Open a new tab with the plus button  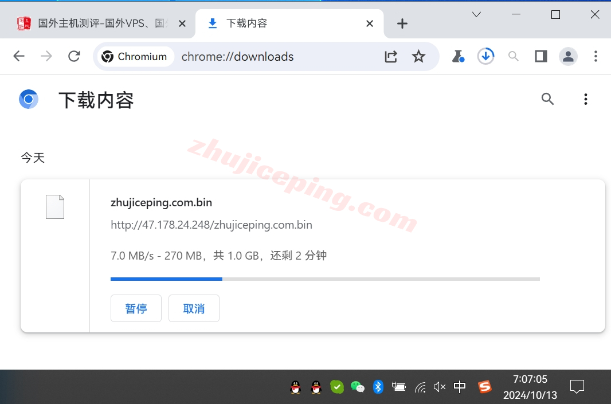[x=402, y=23]
